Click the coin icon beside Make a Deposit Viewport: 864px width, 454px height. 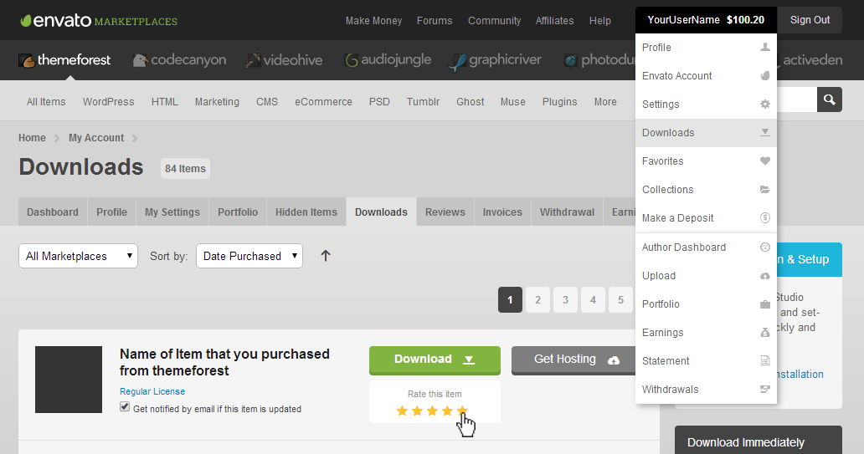[765, 218]
